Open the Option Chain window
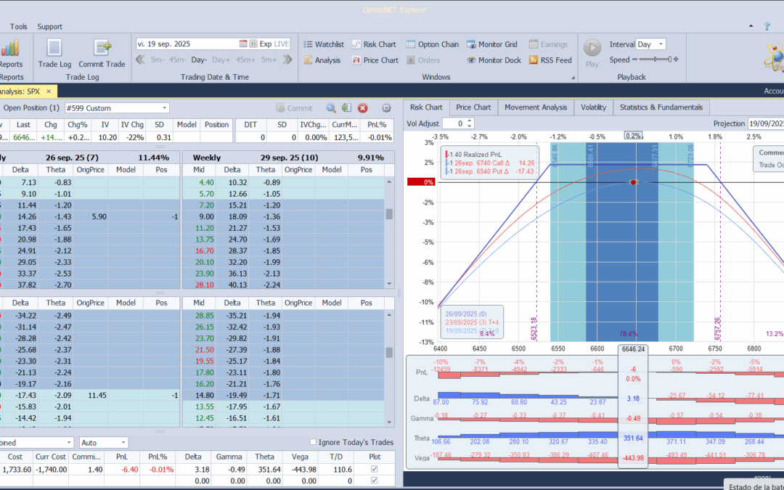 432,44
